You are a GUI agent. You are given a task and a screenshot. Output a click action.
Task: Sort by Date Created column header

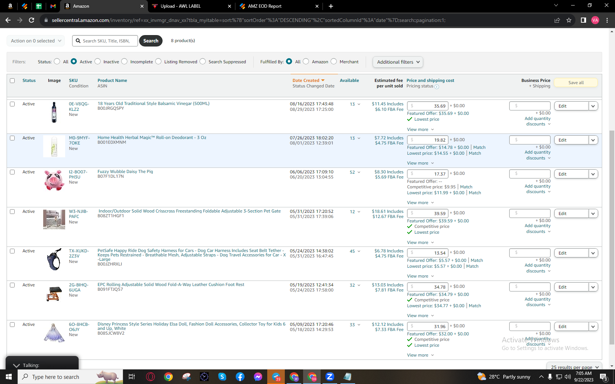[x=309, y=80]
